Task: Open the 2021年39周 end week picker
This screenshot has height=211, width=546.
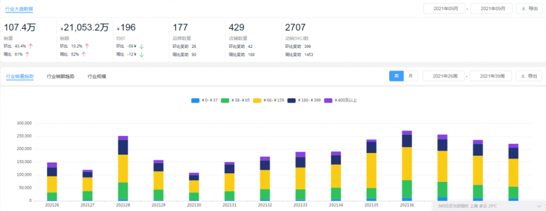Action: coord(491,76)
